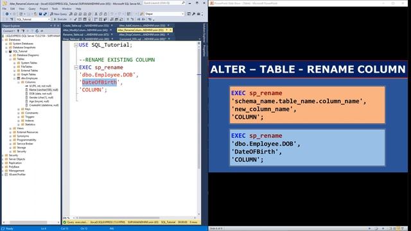Click the Refresh icon in Object Explorer

37,31
